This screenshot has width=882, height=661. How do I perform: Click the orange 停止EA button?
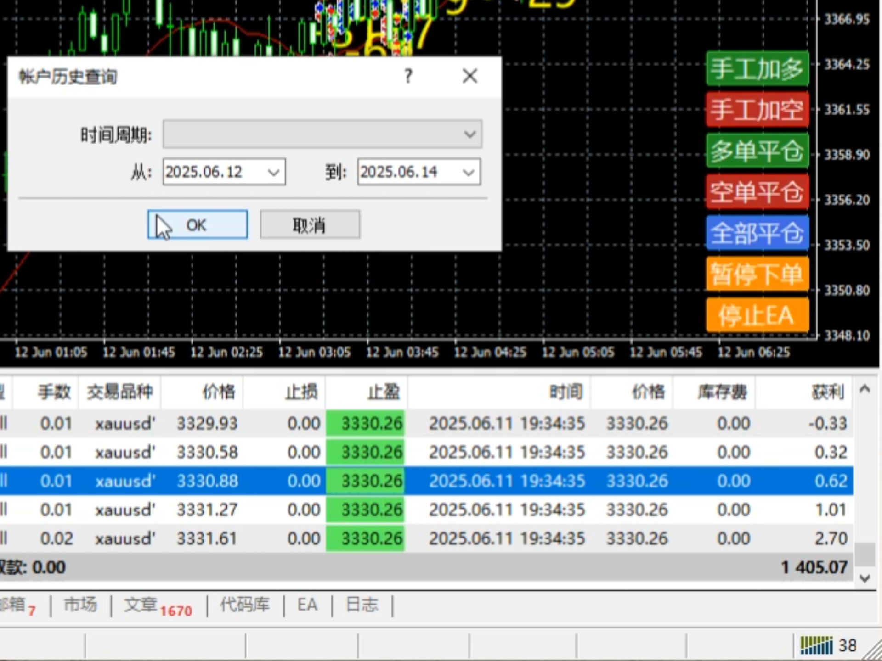click(757, 315)
